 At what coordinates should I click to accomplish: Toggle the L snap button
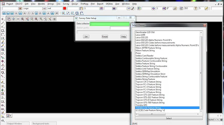[8, 13]
